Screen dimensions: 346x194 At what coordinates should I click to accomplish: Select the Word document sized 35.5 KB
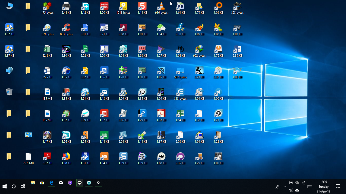coord(47,70)
